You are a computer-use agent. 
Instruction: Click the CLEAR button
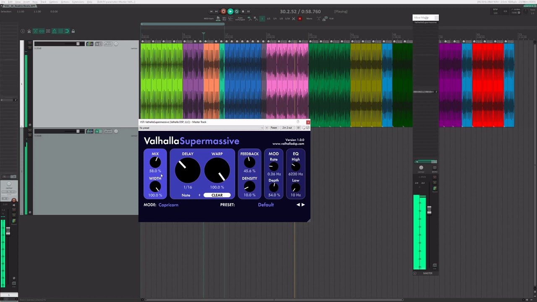217,195
